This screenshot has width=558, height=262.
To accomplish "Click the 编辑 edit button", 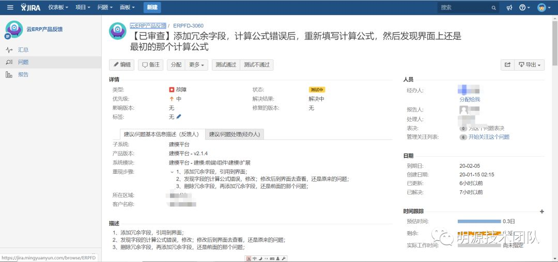I will (122, 65).
